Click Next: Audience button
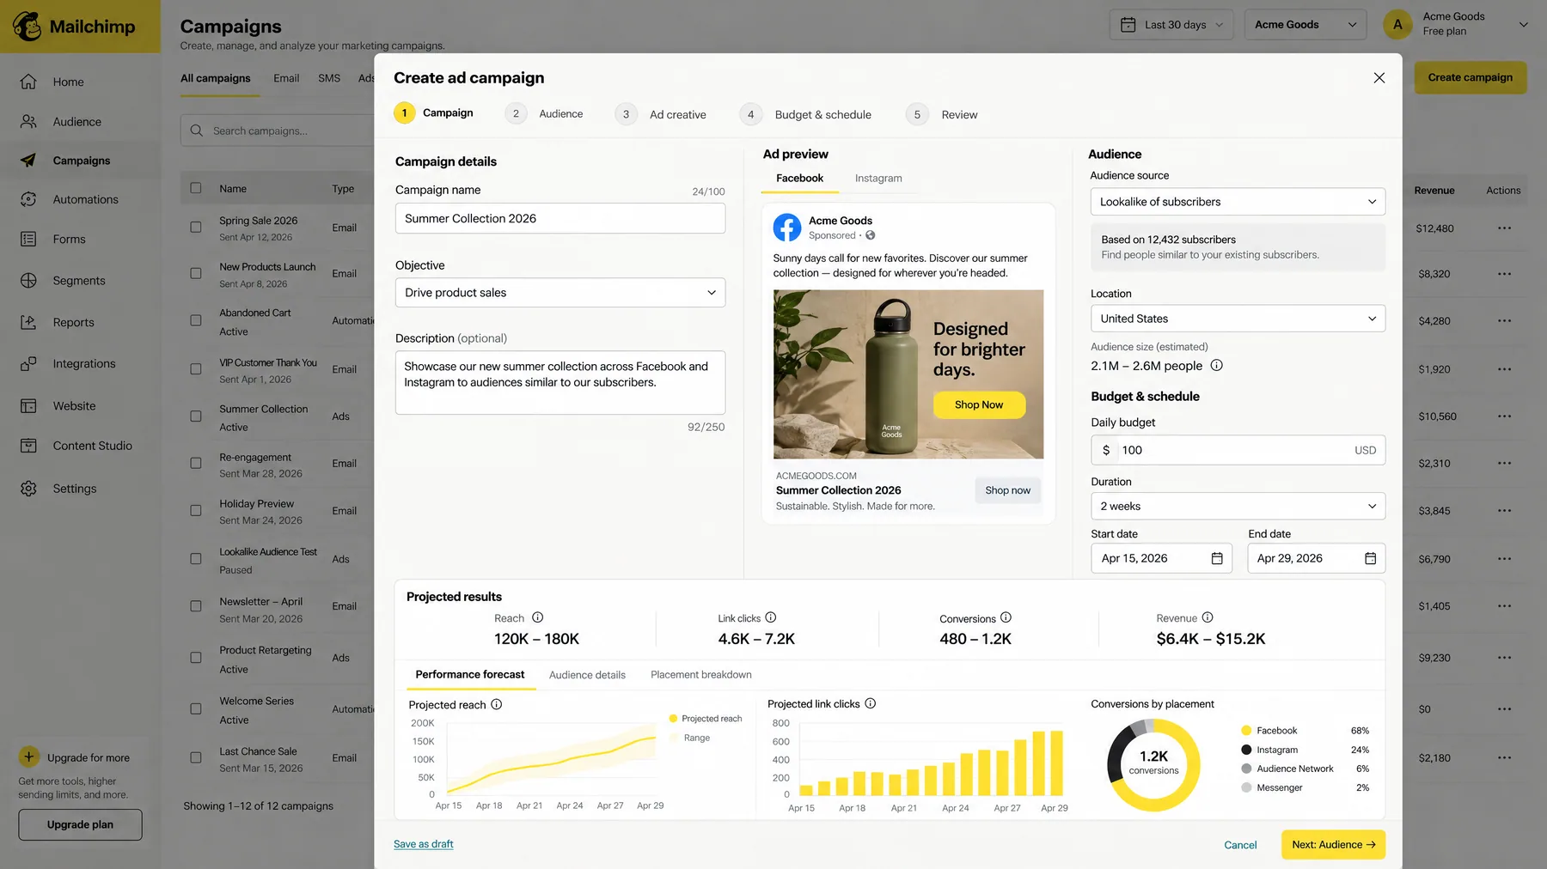Screen dimensions: 1547x869 click(x=1333, y=845)
